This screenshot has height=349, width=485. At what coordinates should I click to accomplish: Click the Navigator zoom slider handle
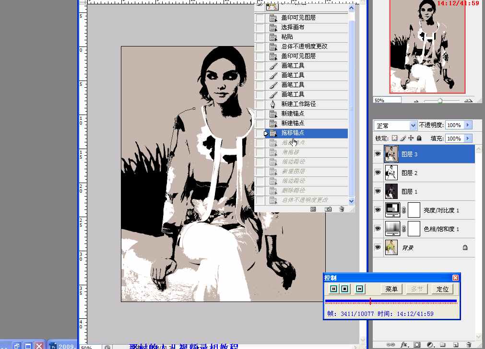coord(440,101)
